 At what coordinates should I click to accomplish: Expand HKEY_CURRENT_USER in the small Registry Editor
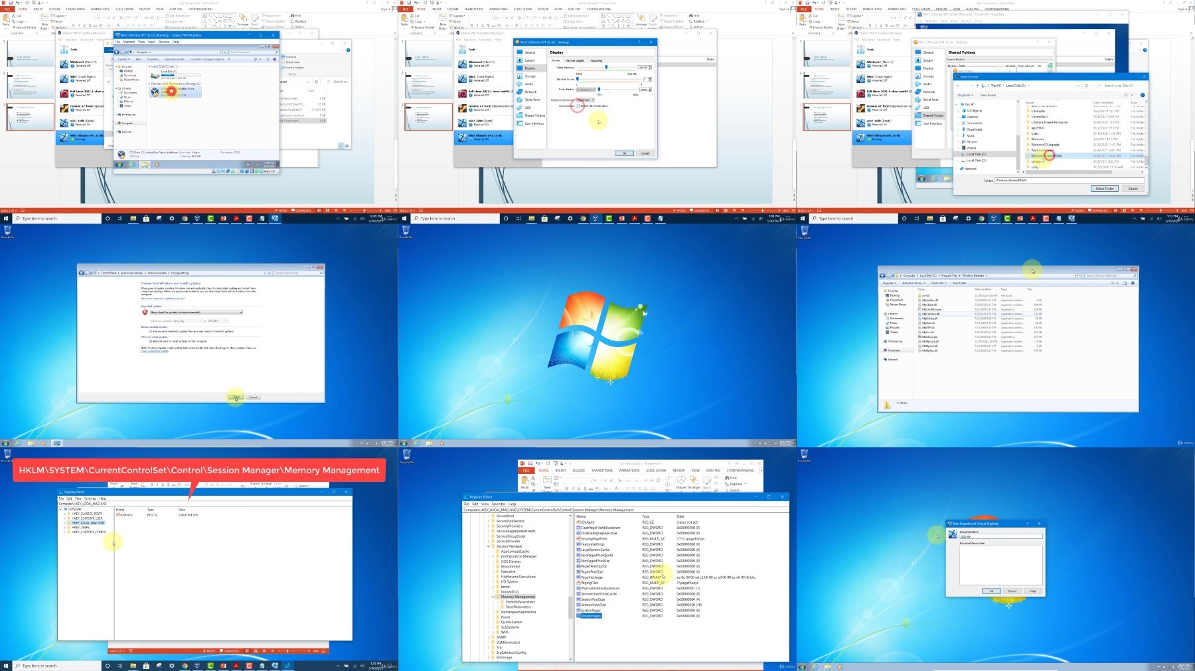64,518
